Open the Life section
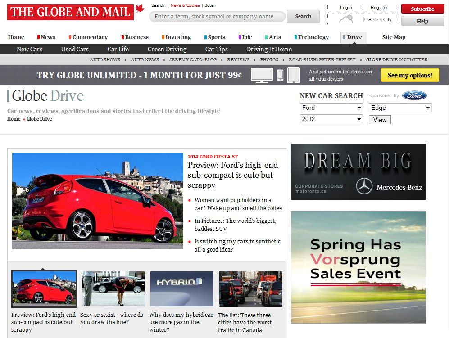The height and width of the screenshot is (338, 449). (245, 37)
